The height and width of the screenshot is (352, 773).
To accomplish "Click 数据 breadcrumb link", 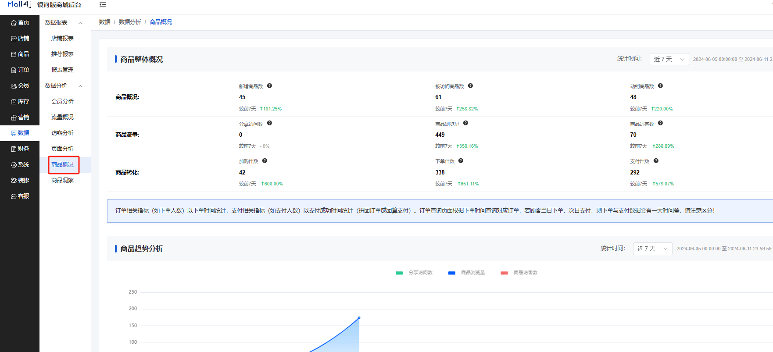I will (x=104, y=22).
